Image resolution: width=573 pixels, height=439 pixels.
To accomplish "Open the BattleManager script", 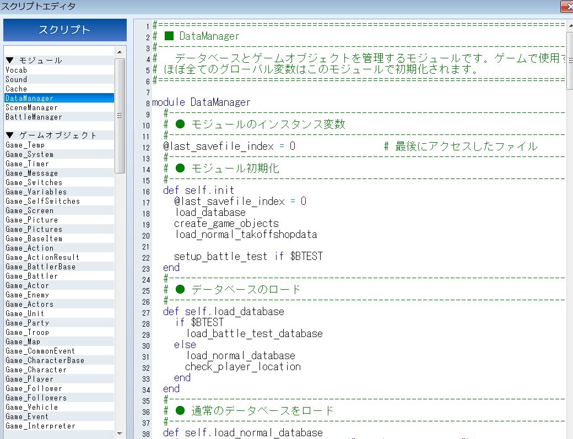I will [59, 117].
